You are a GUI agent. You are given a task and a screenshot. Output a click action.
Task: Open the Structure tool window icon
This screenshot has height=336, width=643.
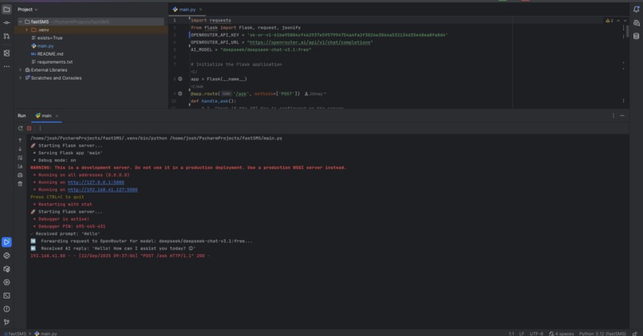point(6,53)
